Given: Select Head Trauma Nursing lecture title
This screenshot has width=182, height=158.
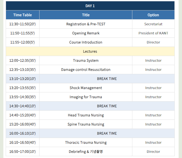Looking at the screenshot, I should coord(86,115).
